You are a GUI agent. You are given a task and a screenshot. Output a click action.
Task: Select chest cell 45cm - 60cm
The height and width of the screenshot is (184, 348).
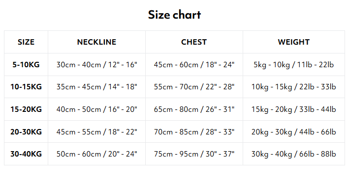(x=194, y=65)
